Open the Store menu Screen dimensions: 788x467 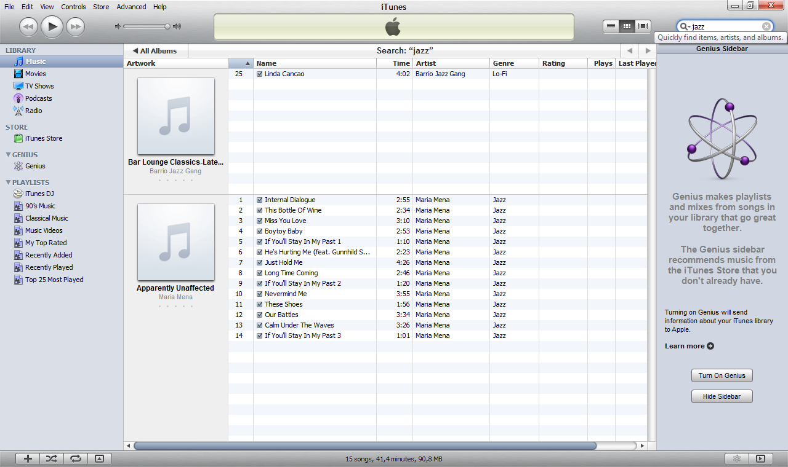[101, 7]
